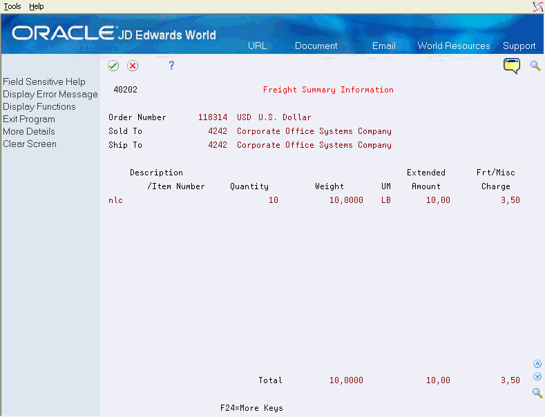Click the Total weight 10,0000
The image size is (545, 417).
[346, 380]
